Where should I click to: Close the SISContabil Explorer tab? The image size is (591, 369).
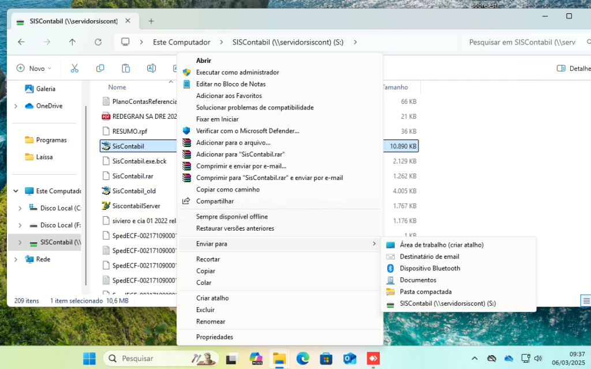pyautogui.click(x=128, y=21)
